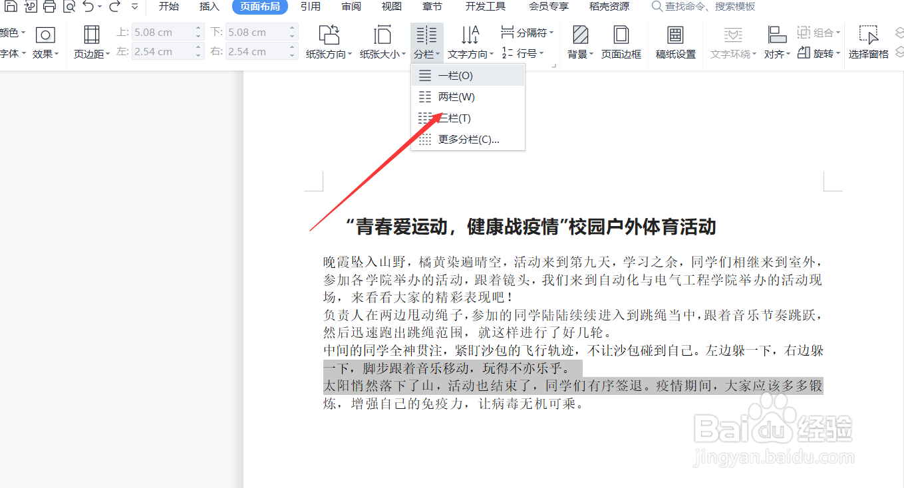Open the 分隔符 breaks dropdown

(x=527, y=33)
